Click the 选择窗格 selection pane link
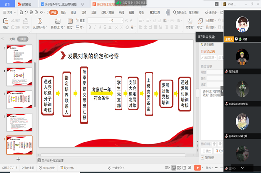The height and width of the screenshot is (173, 261). 208,44
